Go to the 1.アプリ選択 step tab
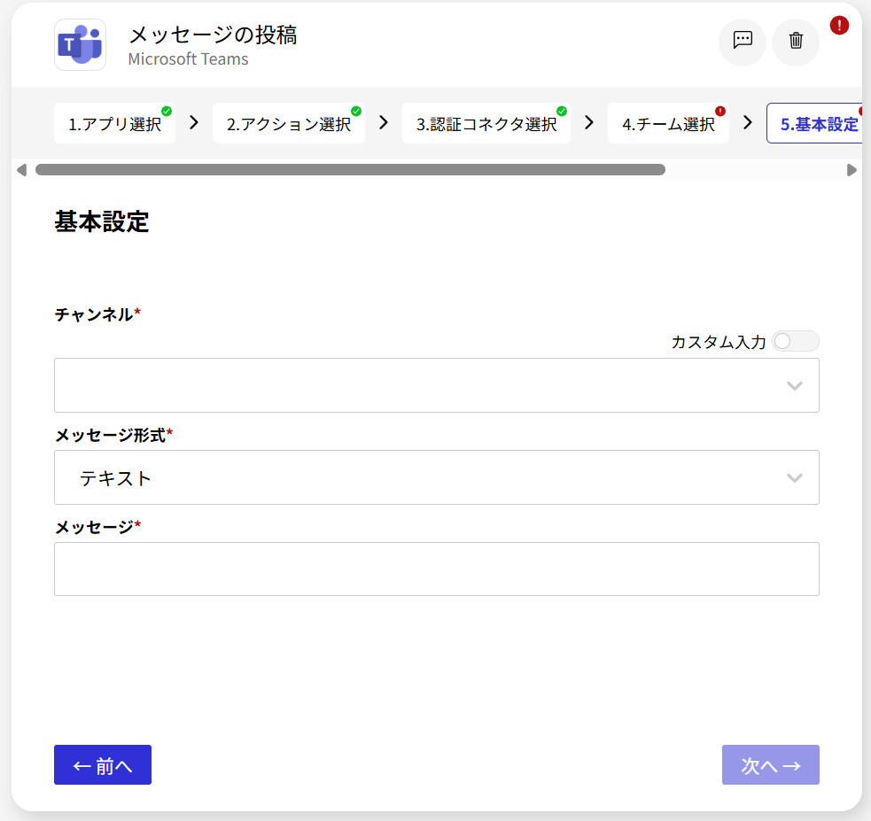This screenshot has height=821, width=871. click(114, 124)
